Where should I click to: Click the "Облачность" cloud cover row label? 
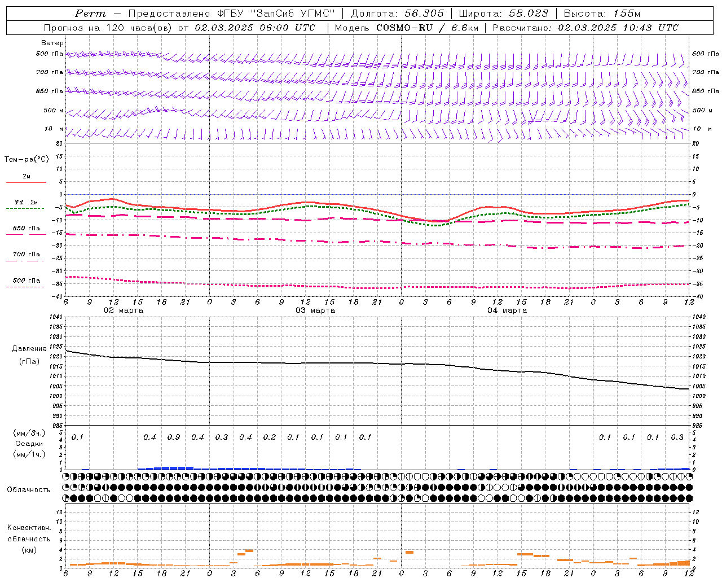[29, 489]
